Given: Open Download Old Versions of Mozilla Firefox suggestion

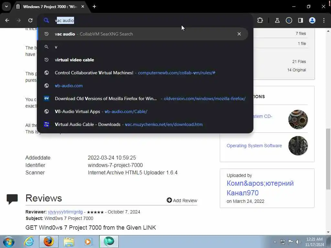Looking at the screenshot, I should tap(143, 98).
